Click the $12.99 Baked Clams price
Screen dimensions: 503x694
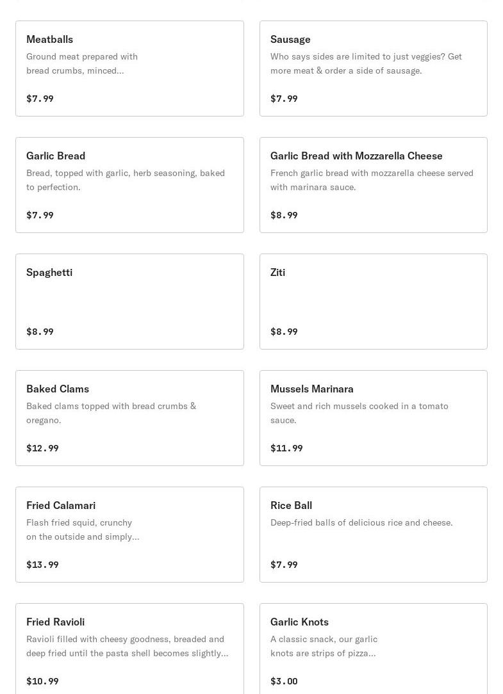click(42, 448)
